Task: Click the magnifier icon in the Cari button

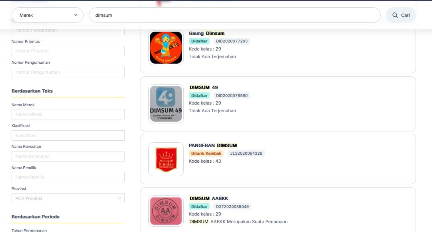Action: click(395, 15)
